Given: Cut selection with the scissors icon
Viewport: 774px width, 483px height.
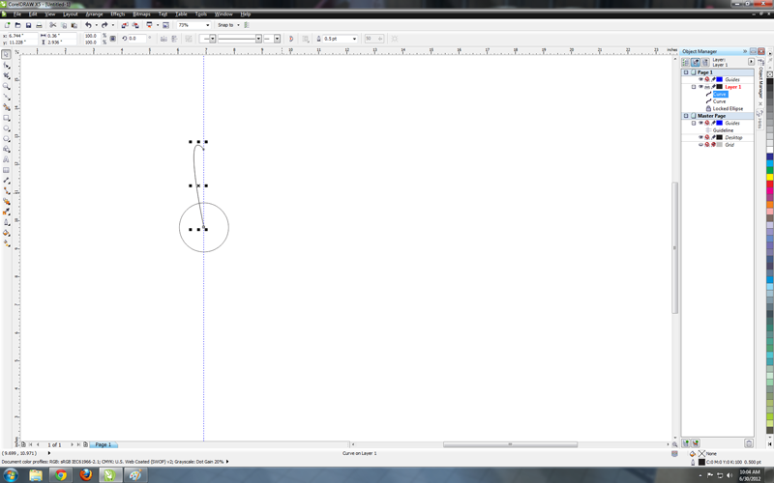Looking at the screenshot, I should click(x=53, y=25).
